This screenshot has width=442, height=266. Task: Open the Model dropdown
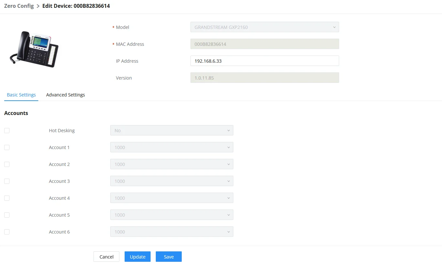click(264, 27)
